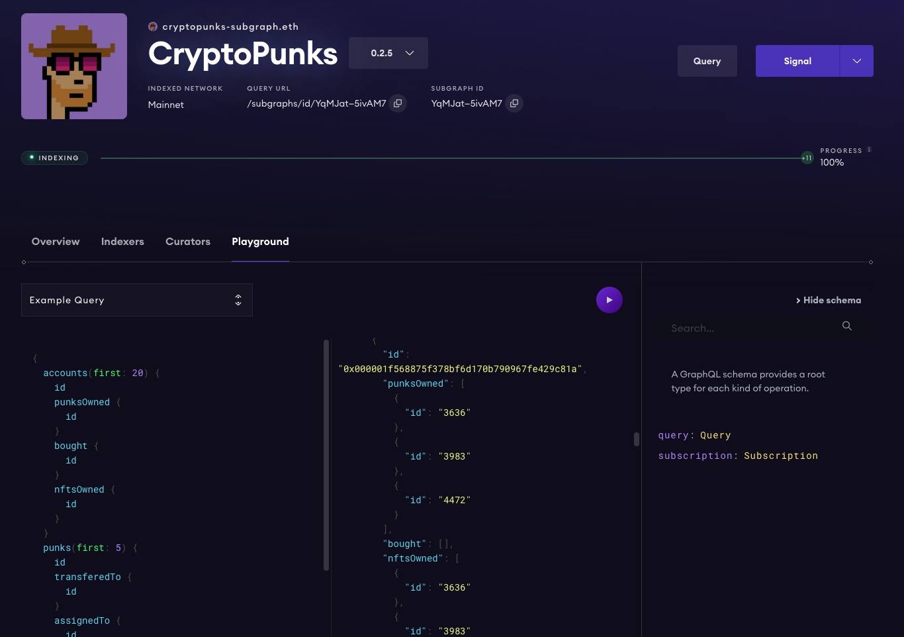Screen dimensions: 904x637
Task: Click the Query button
Action: [x=707, y=61]
